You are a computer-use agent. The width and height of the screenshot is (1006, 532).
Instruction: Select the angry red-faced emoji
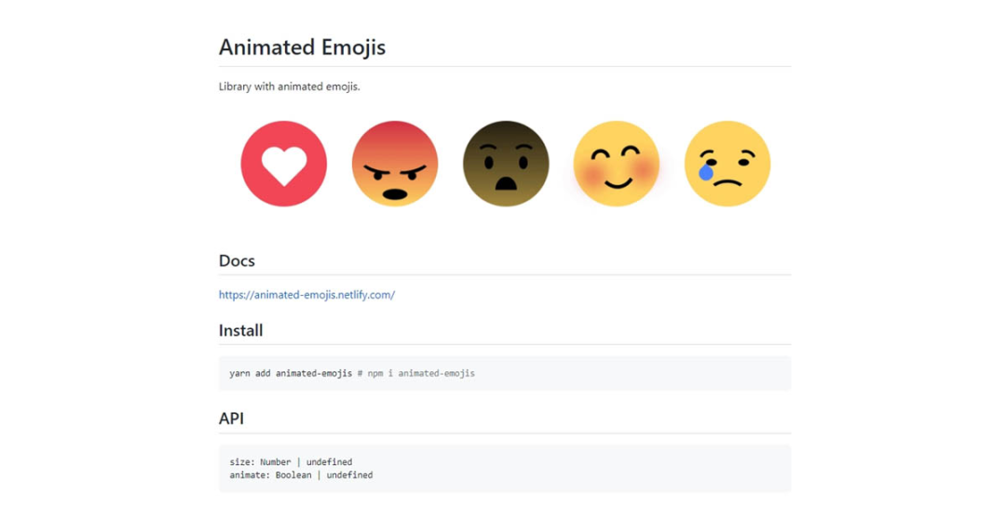point(395,164)
